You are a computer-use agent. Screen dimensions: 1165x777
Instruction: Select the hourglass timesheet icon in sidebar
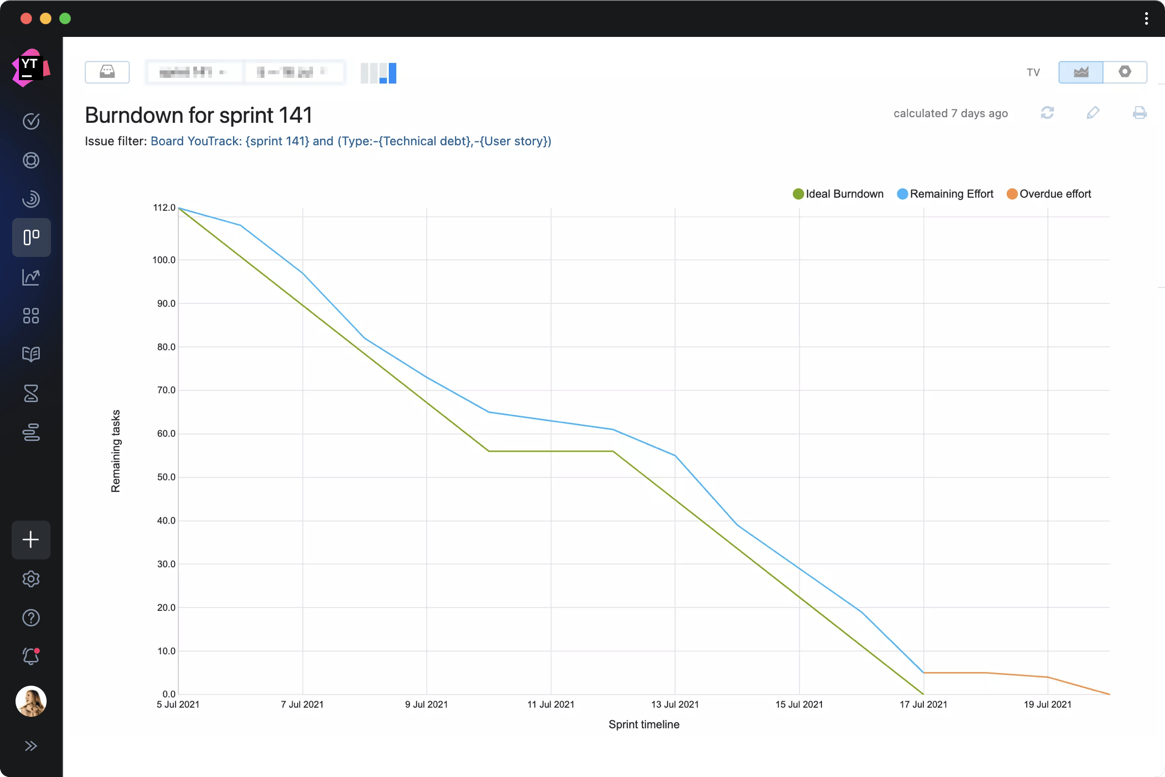(x=31, y=393)
